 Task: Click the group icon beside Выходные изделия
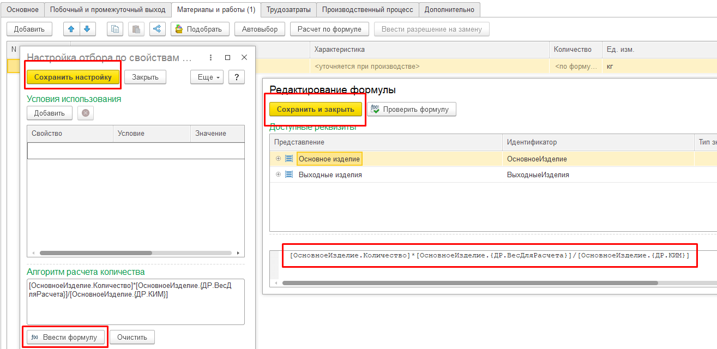[x=289, y=174]
